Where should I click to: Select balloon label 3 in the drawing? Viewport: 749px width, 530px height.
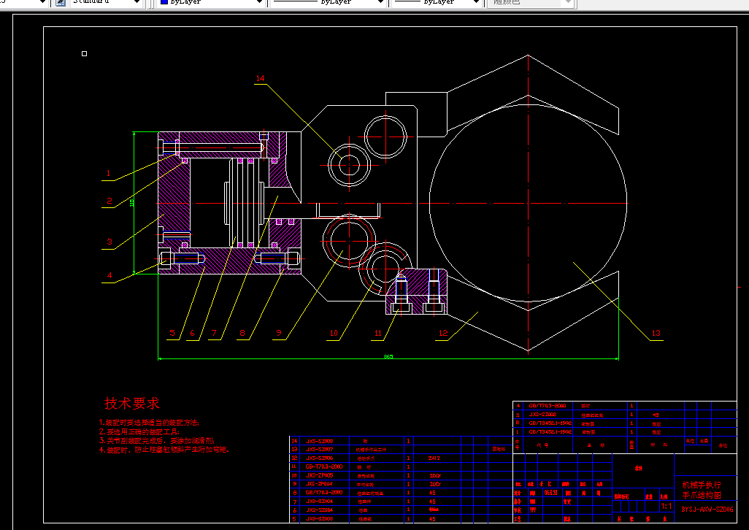click(110, 242)
